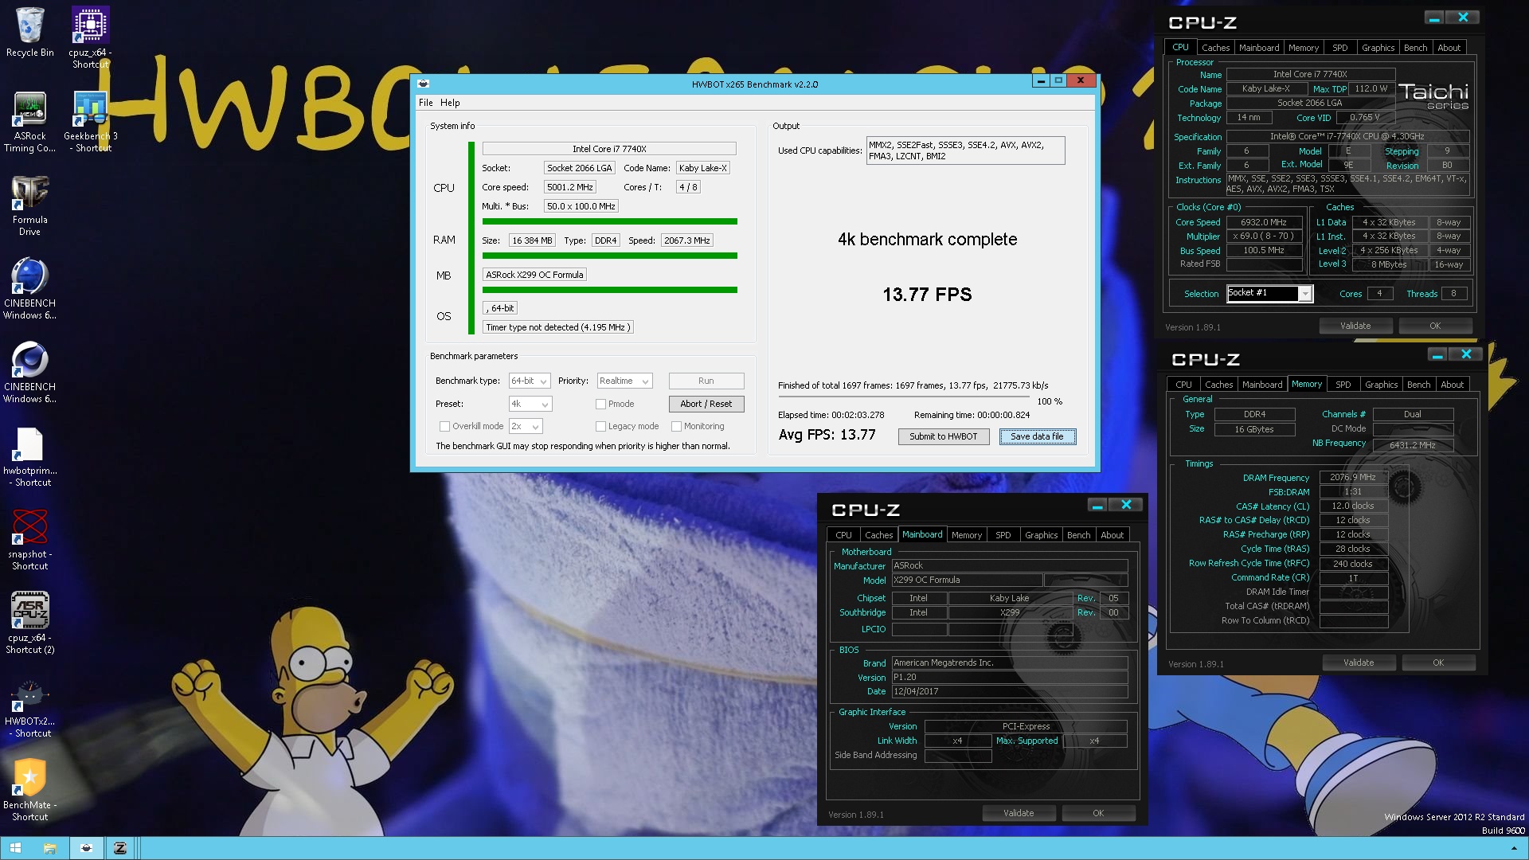Click the Core Speed 6932.0 MHz value
Image resolution: width=1529 pixels, height=860 pixels.
tap(1264, 223)
